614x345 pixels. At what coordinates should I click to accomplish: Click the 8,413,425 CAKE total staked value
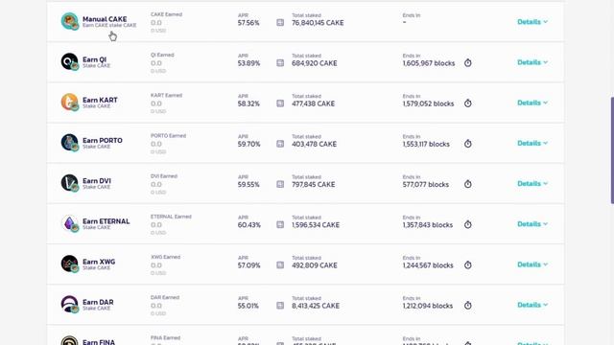click(316, 306)
